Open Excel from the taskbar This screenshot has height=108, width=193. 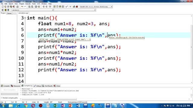point(55,106)
